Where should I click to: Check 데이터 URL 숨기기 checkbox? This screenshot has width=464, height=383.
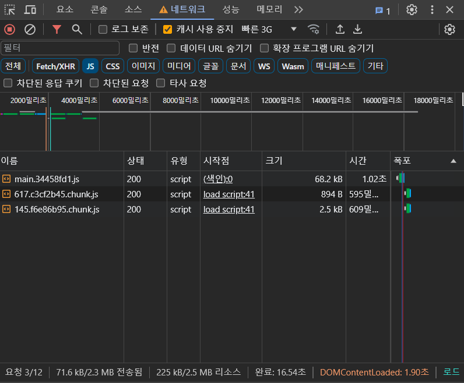pyautogui.click(x=171, y=48)
